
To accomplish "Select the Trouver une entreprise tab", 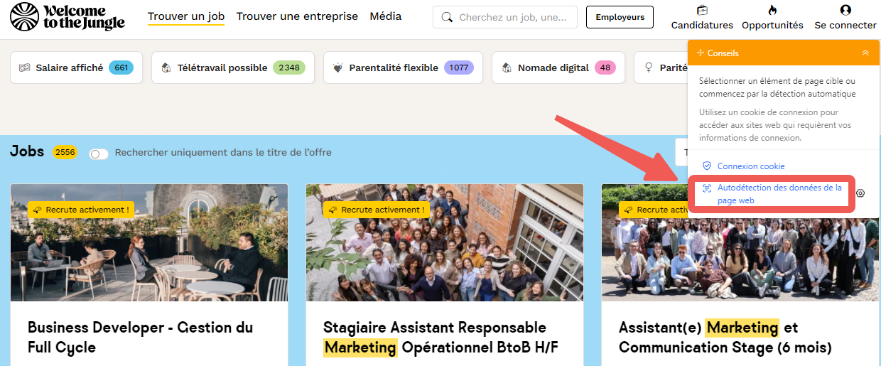I will 297,16.
